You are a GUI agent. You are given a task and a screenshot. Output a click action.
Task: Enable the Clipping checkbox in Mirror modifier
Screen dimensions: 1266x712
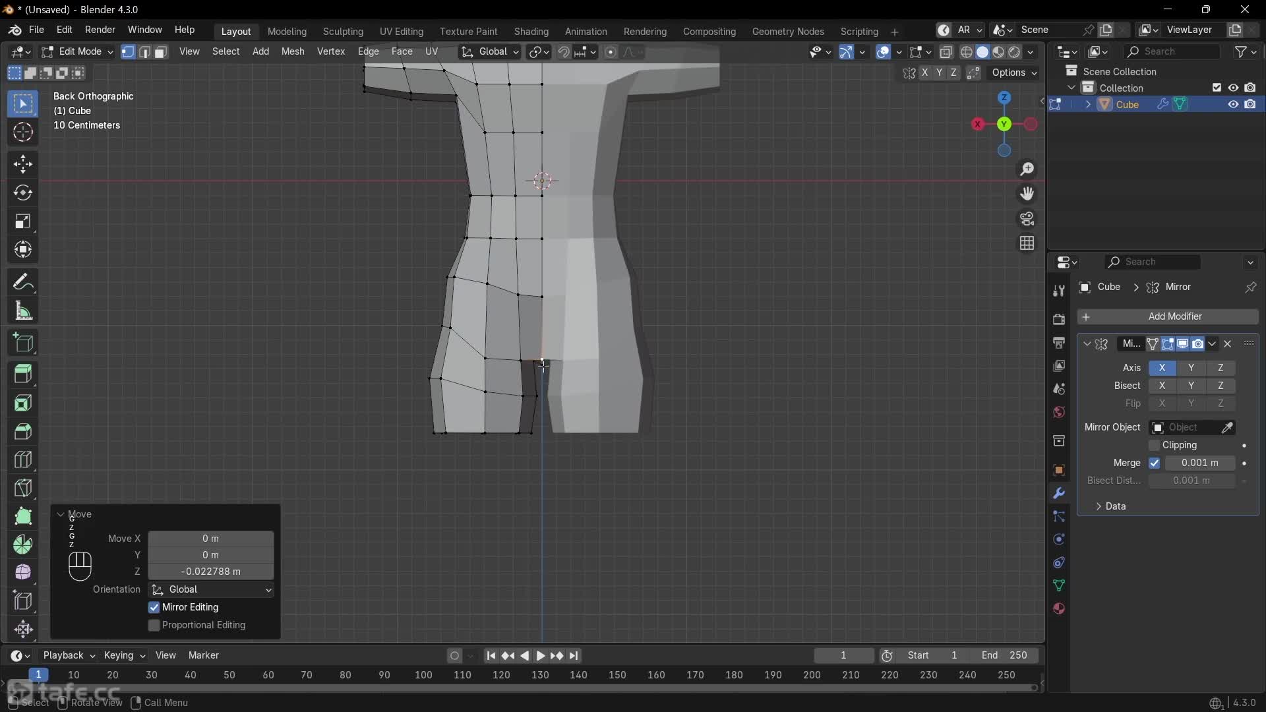coord(1154,445)
